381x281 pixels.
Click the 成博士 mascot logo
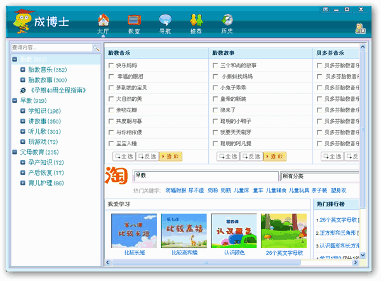23,21
